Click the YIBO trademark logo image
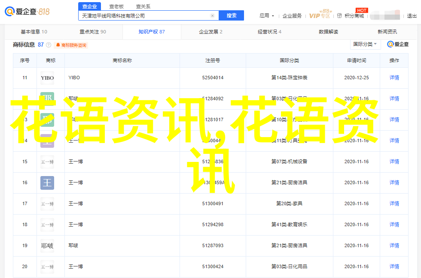This screenshot has height=278, width=421. [x=47, y=78]
